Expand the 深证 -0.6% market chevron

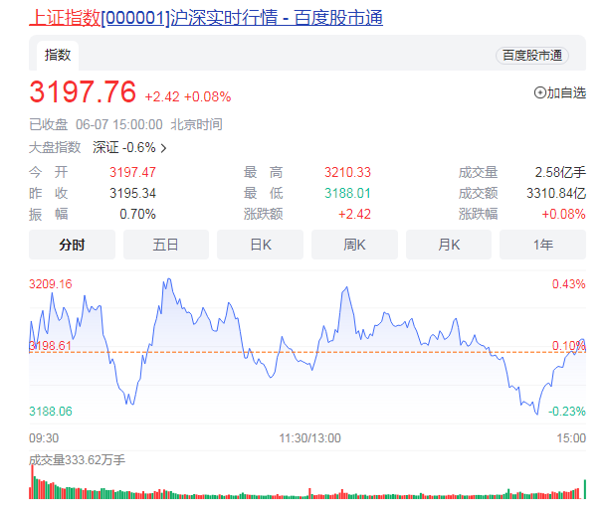click(x=163, y=148)
